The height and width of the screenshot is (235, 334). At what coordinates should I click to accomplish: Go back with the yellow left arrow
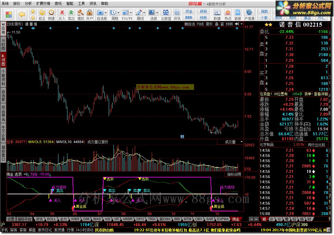pyautogui.click(x=22, y=14)
